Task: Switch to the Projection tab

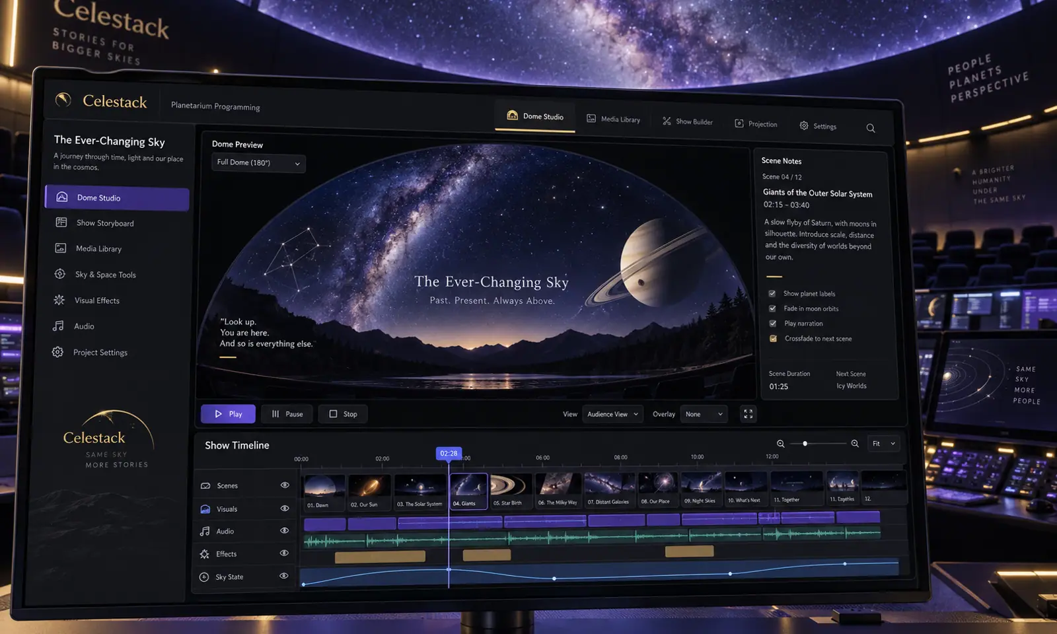Action: [x=756, y=124]
